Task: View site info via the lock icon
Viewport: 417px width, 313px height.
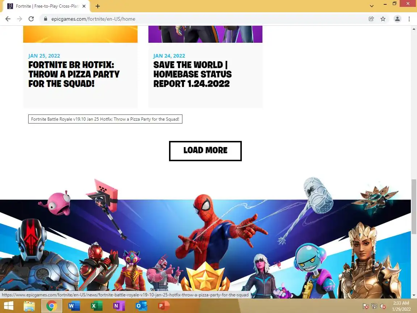Action: [x=46, y=19]
